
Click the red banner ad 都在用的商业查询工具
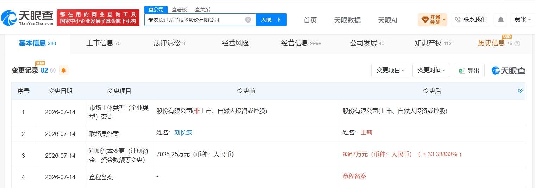[x=98, y=18]
